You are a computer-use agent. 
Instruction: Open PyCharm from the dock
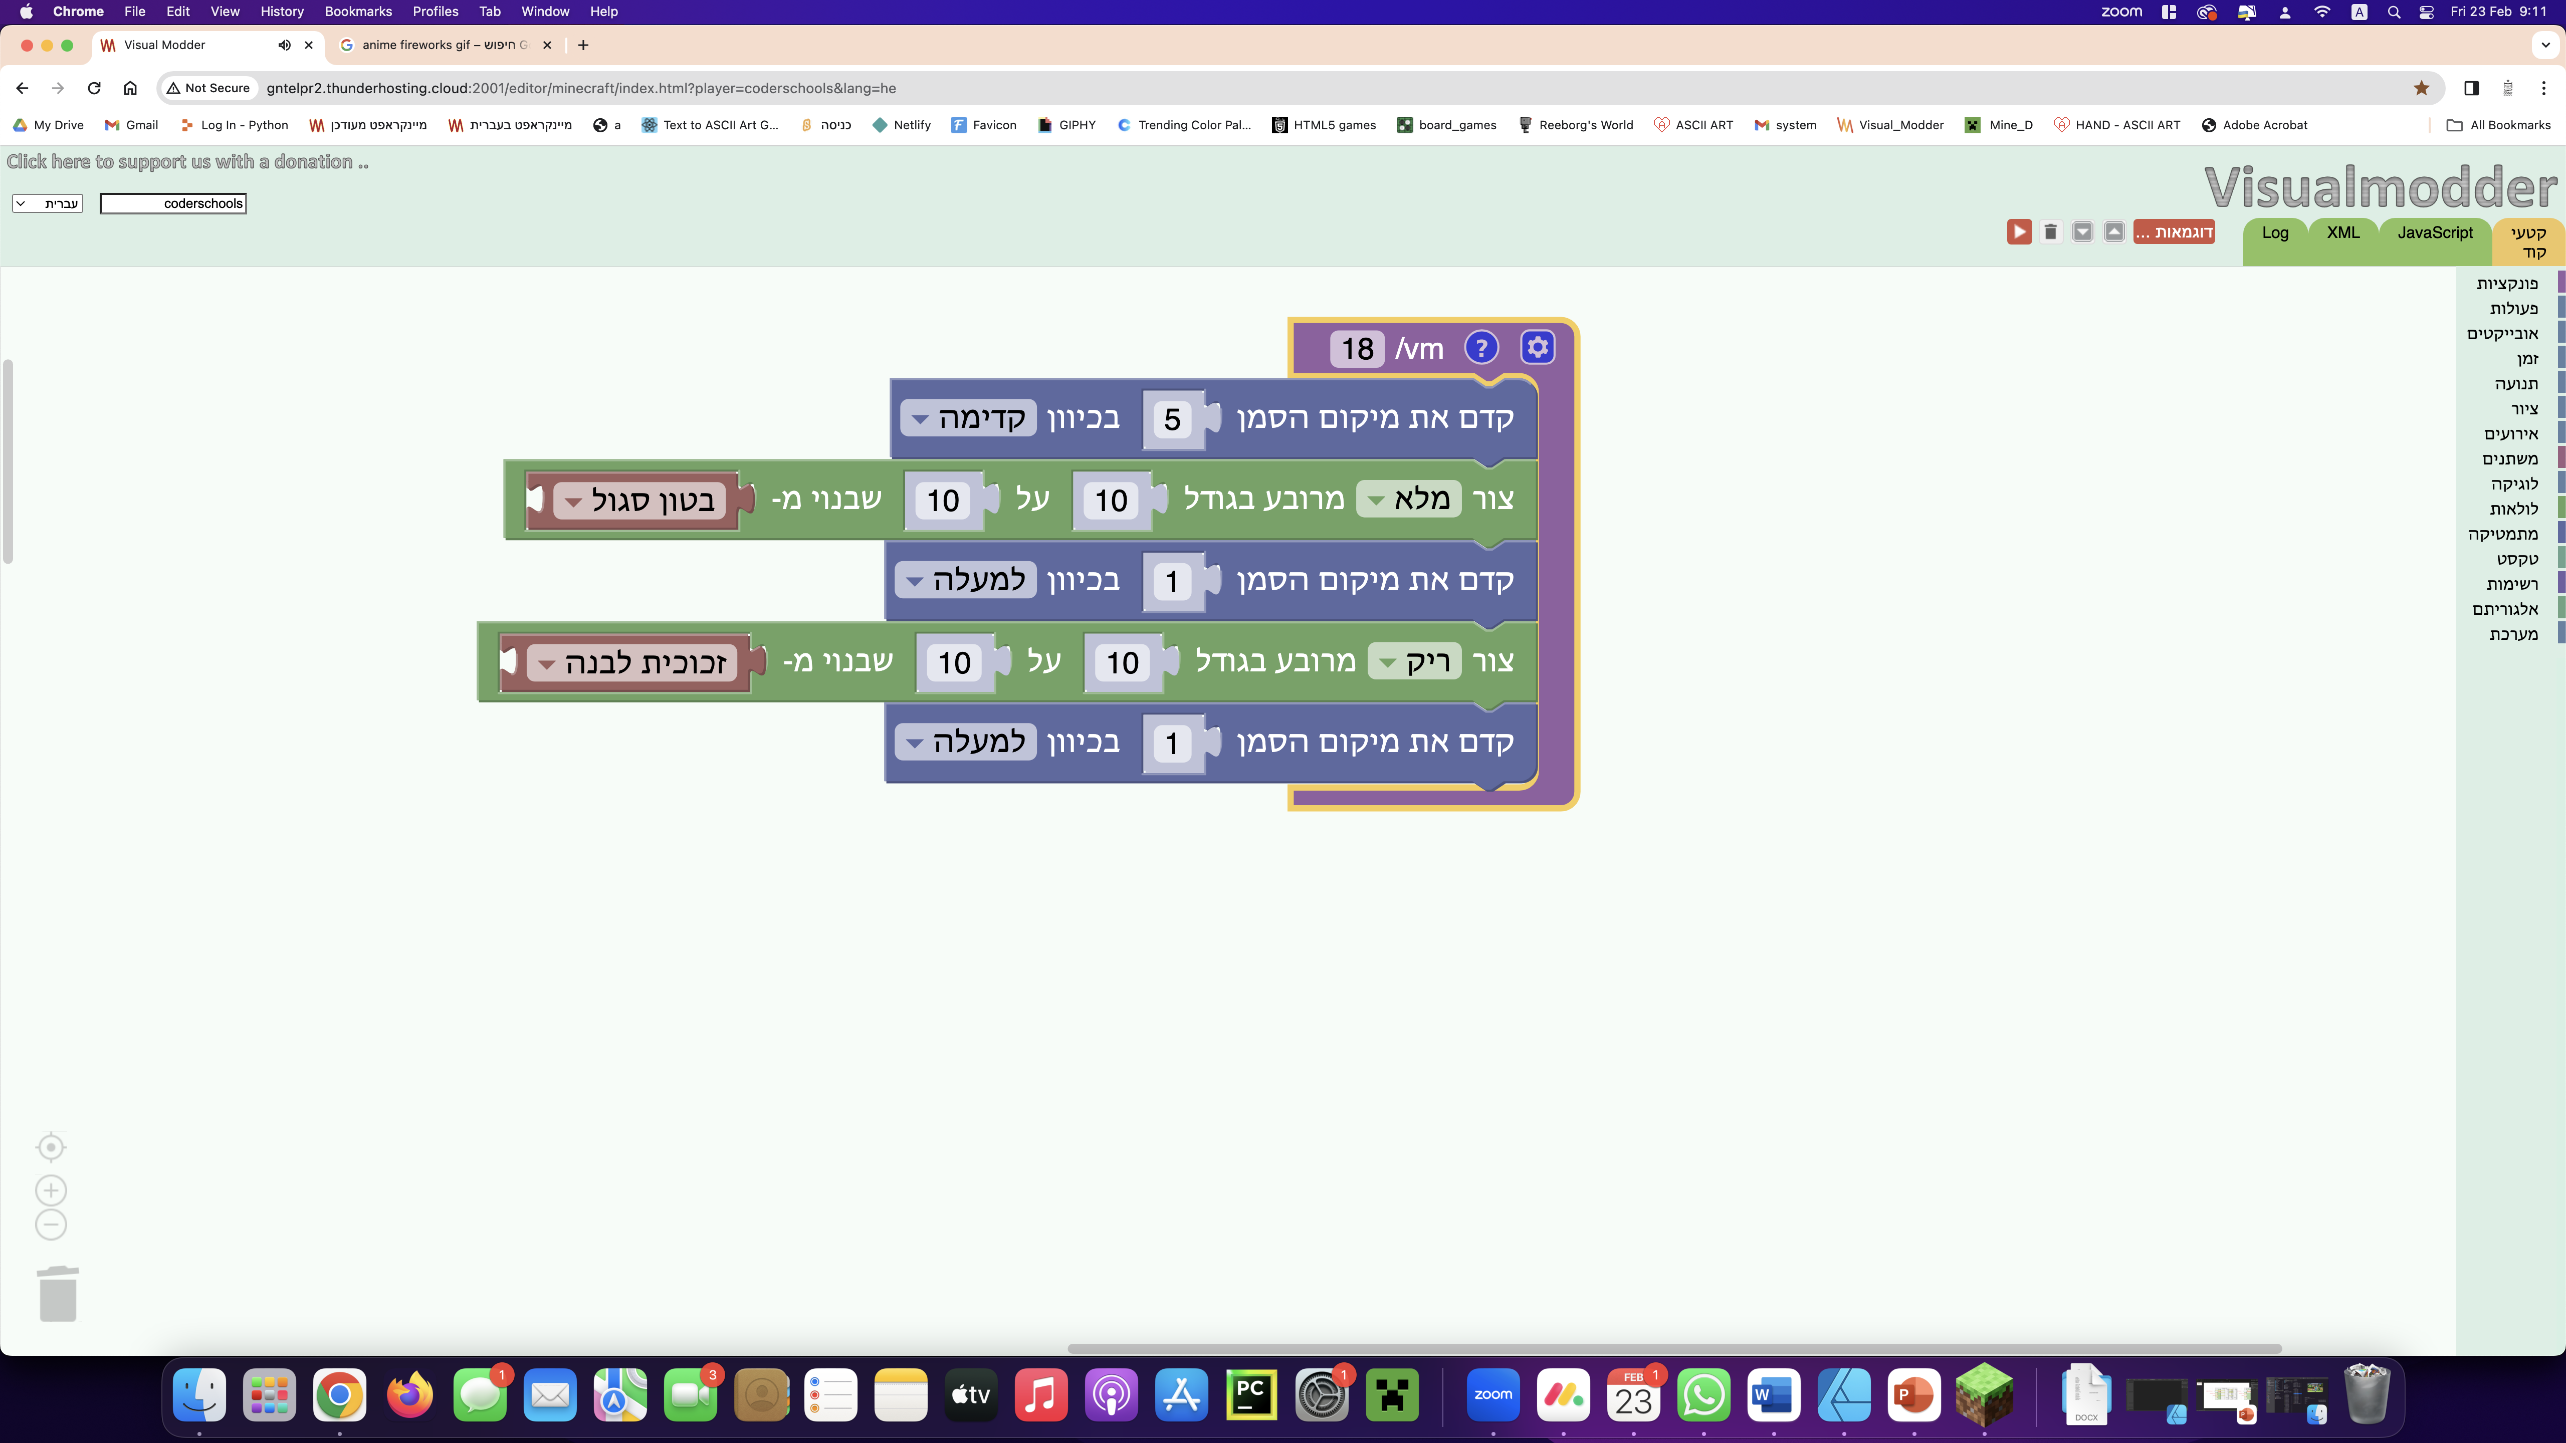(x=1251, y=1395)
